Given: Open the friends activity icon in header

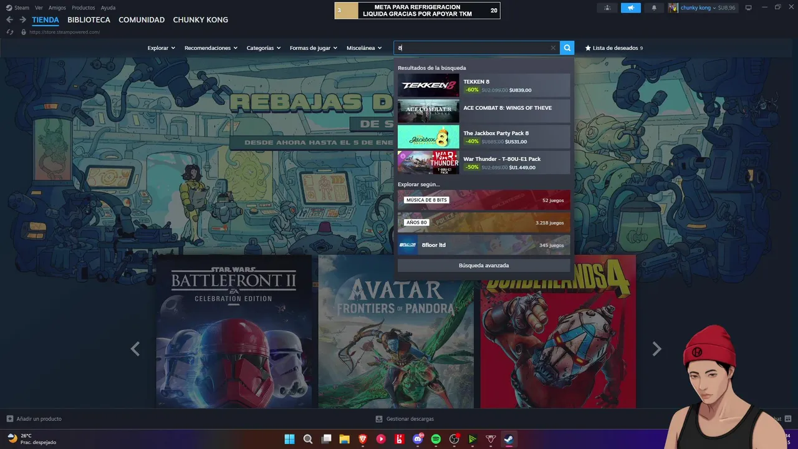Looking at the screenshot, I should coord(607,7).
